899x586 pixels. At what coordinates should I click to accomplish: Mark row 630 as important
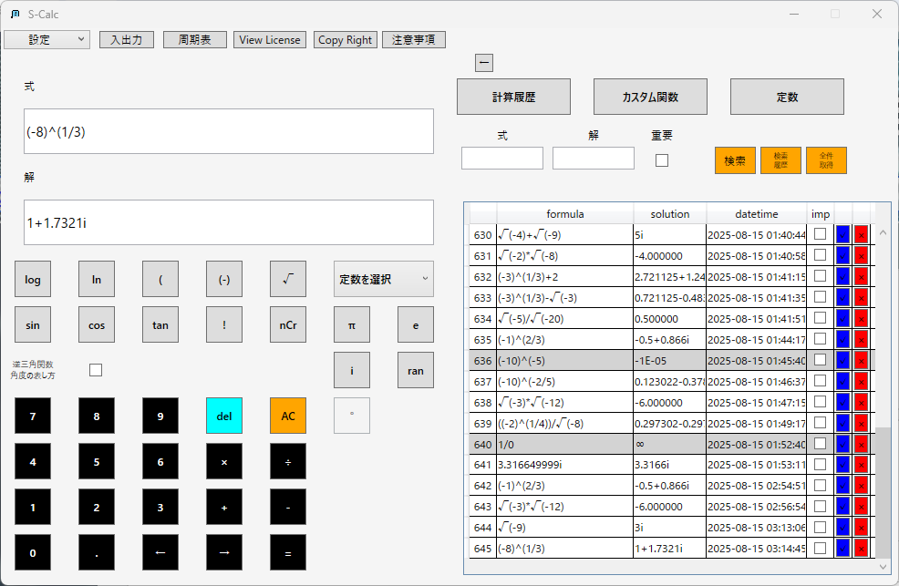click(820, 233)
